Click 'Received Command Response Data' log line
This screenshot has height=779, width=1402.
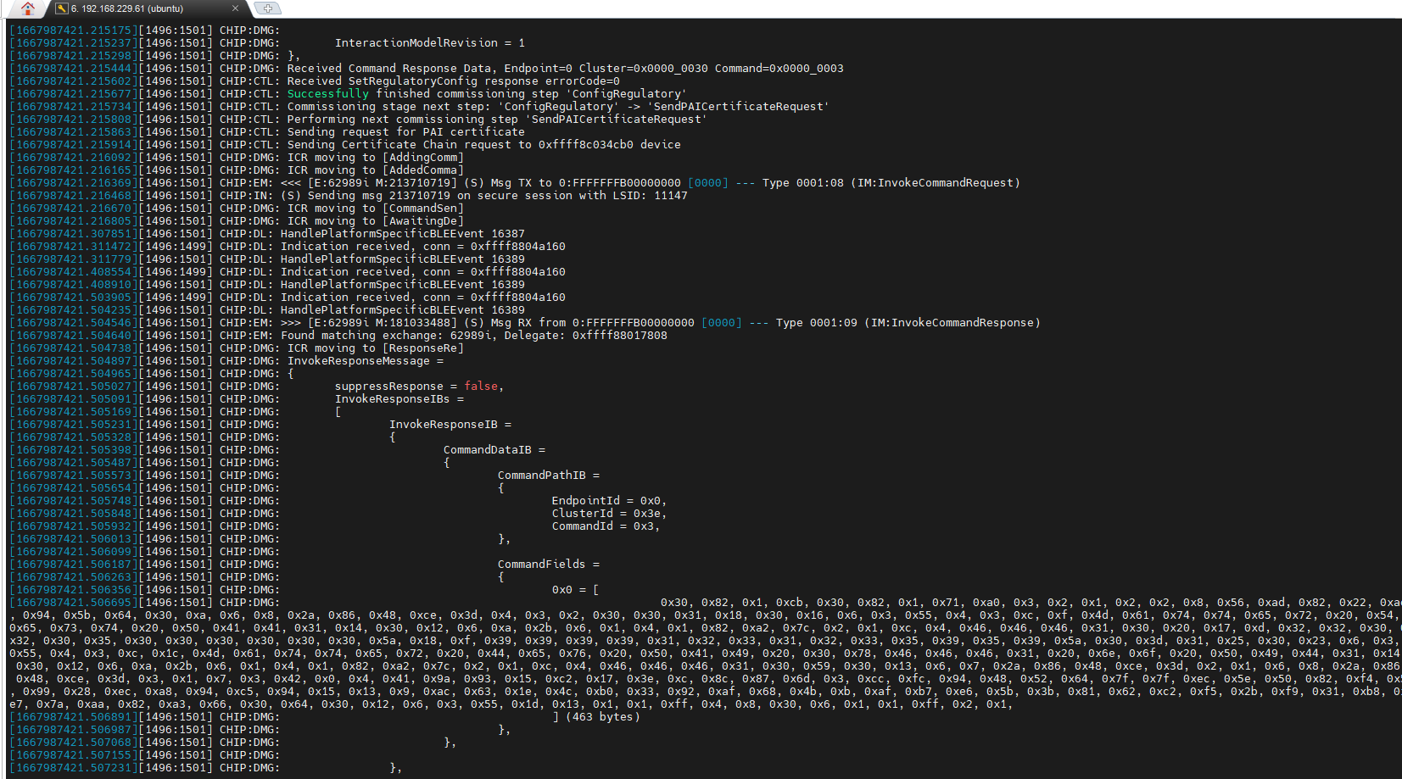(565, 69)
